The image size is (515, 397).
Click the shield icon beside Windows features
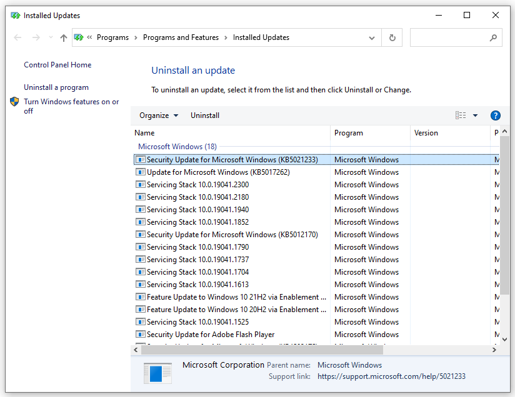coord(14,102)
